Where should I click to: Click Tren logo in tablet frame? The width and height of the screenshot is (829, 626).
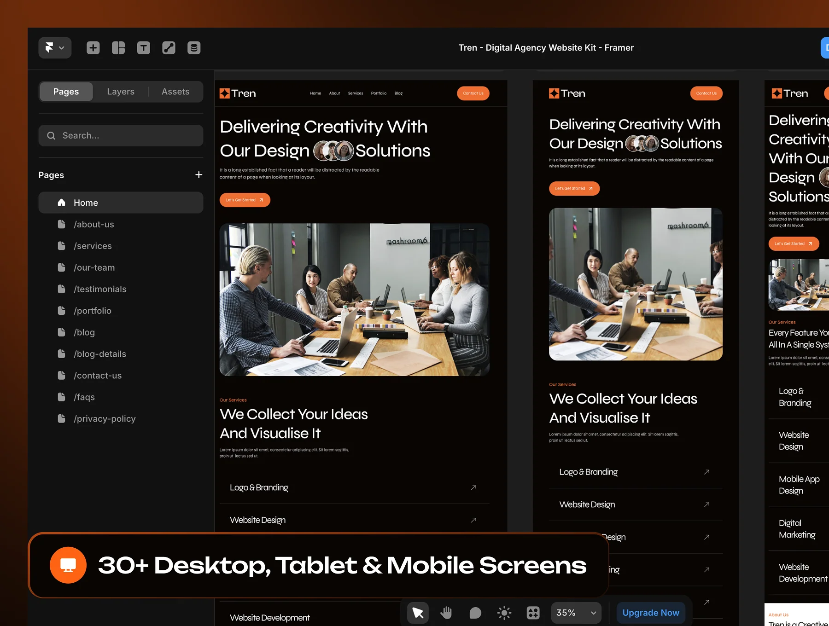pos(567,93)
